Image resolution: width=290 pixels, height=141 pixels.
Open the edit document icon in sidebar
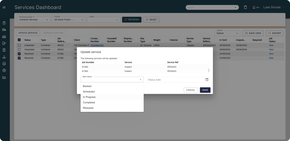pos(4,43)
